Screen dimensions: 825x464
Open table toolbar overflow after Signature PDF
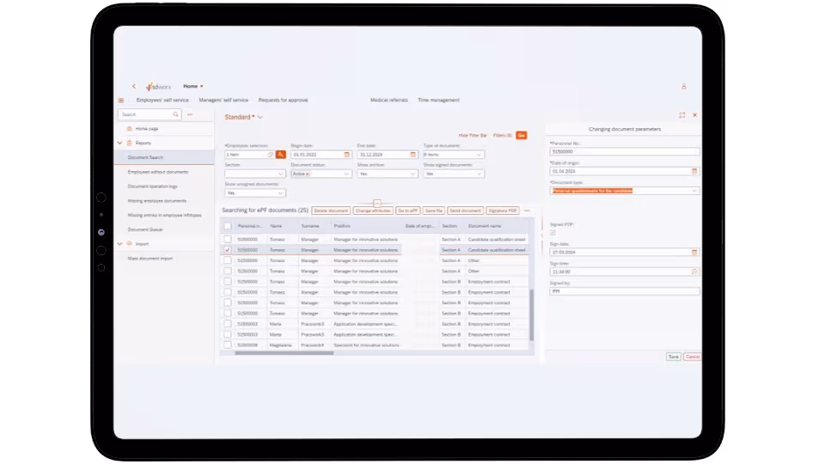[x=527, y=211]
